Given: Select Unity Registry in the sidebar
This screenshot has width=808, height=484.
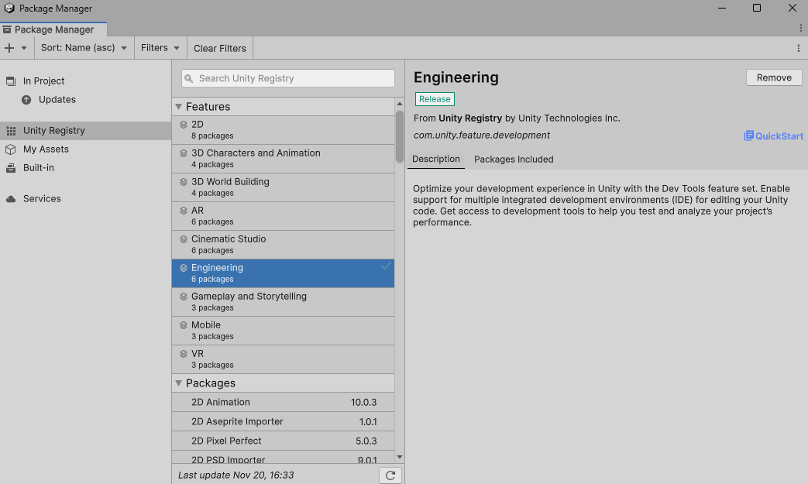Looking at the screenshot, I should 85,131.
